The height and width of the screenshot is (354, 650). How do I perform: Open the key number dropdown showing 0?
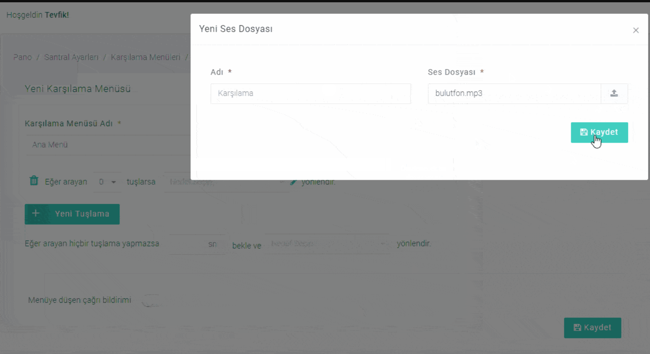[107, 182]
